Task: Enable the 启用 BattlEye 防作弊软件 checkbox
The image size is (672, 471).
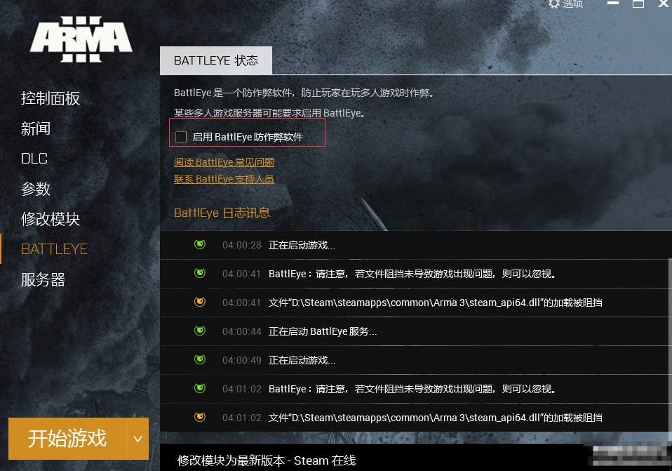Action: (180, 135)
